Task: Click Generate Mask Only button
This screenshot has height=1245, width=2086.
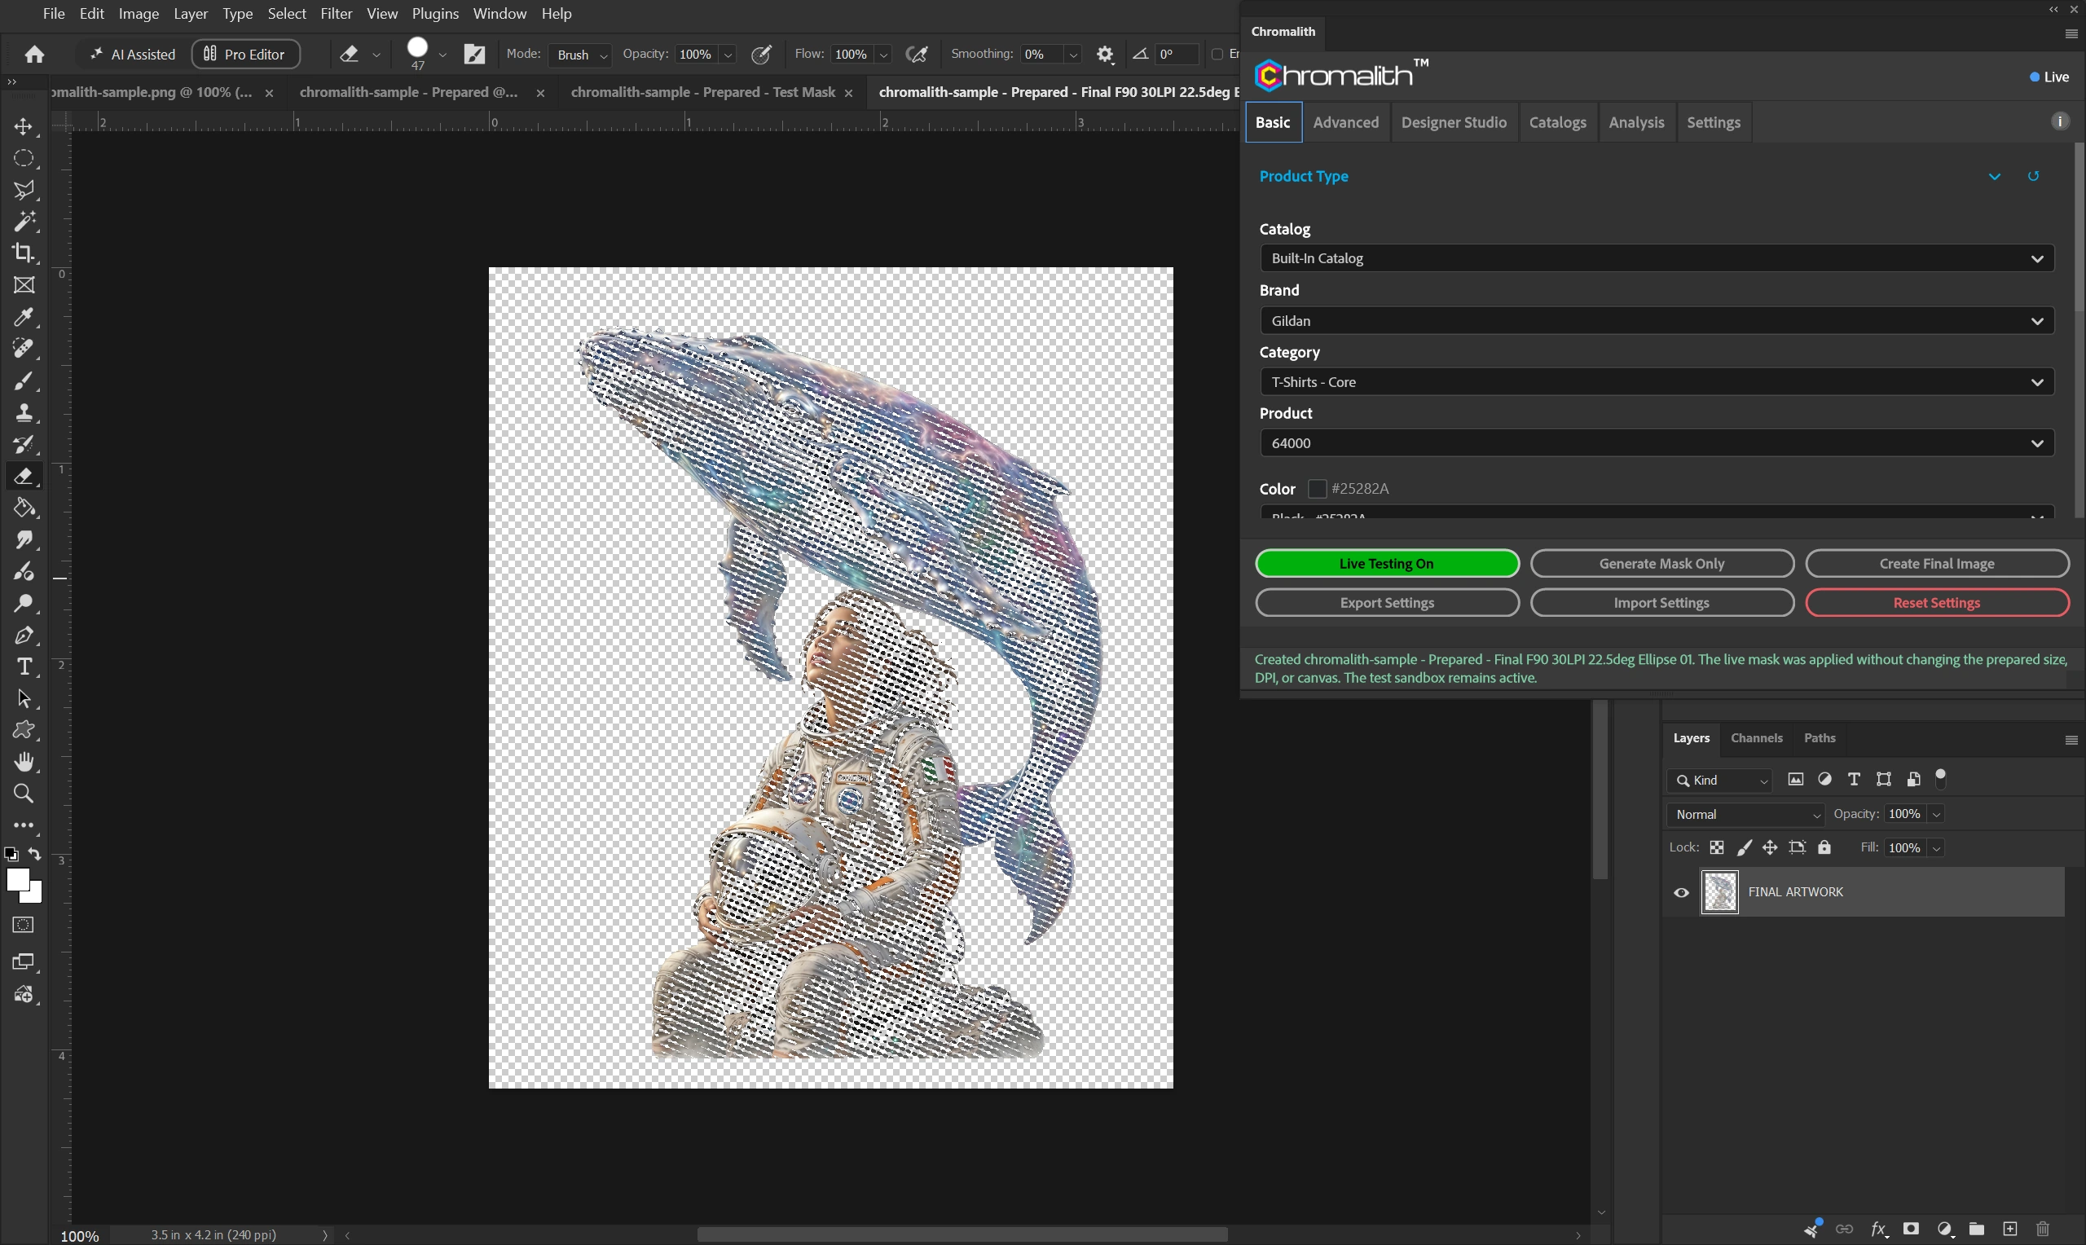Action: click(x=1661, y=564)
